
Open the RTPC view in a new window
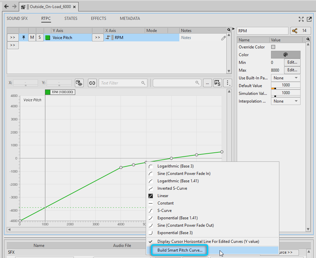(x=309, y=19)
